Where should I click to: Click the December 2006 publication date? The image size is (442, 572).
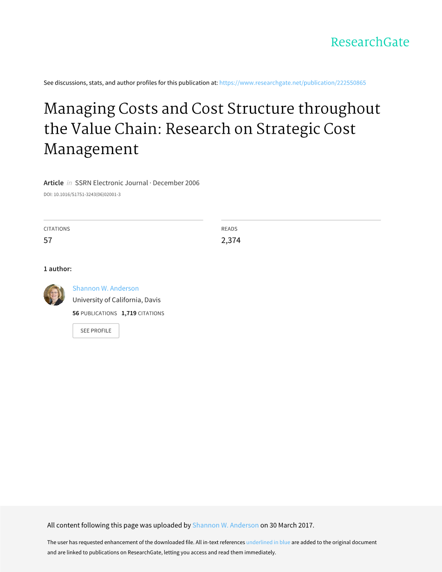pyautogui.click(x=176, y=183)
